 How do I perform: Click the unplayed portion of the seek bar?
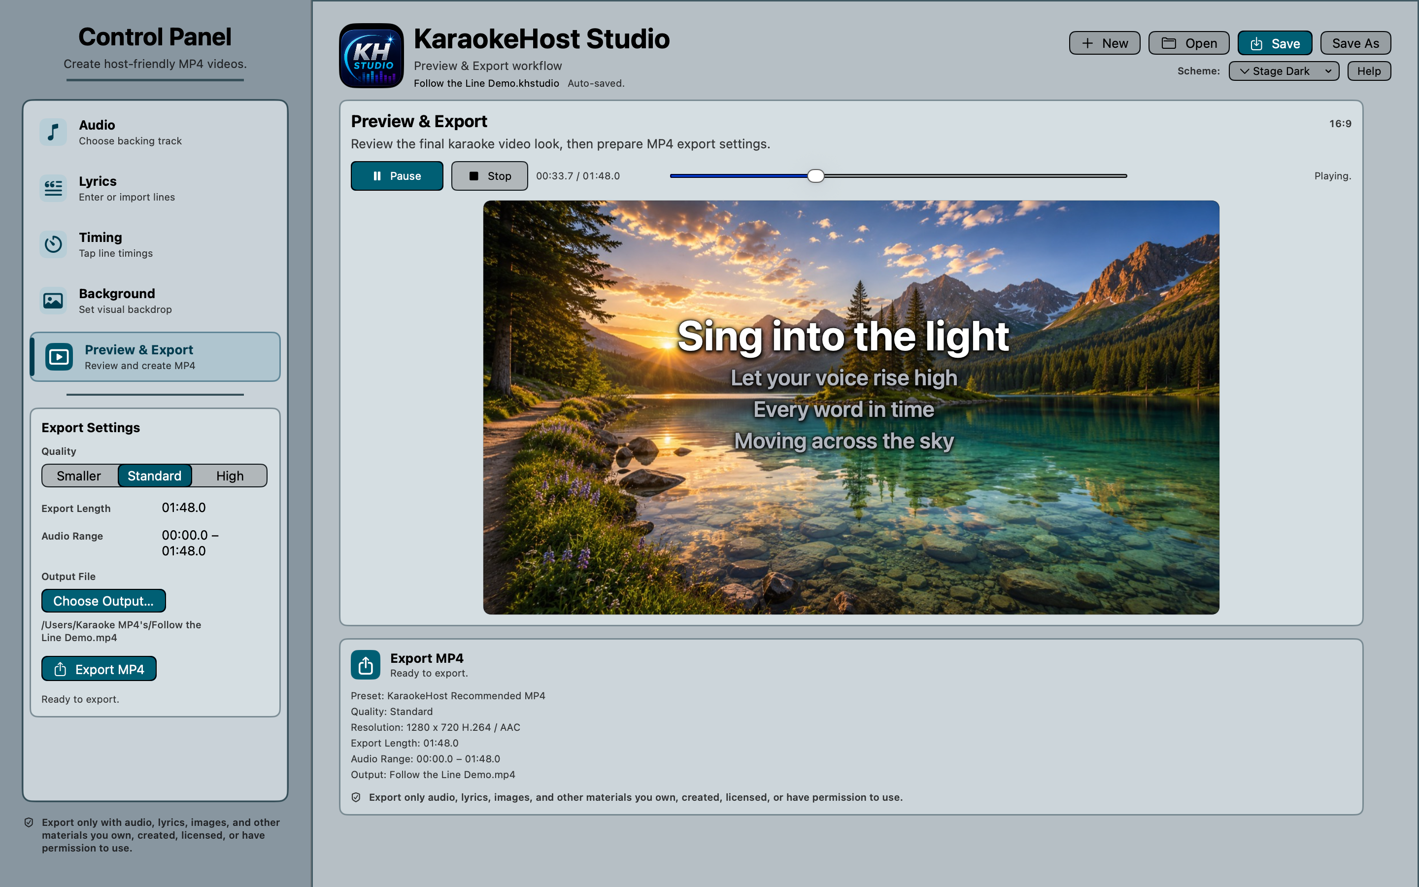coord(975,176)
